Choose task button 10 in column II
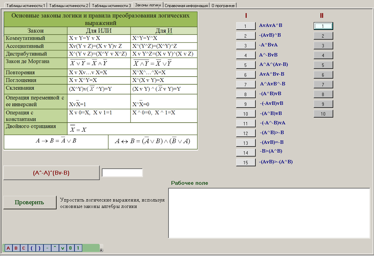This screenshot has width=374, height=256. point(323,114)
